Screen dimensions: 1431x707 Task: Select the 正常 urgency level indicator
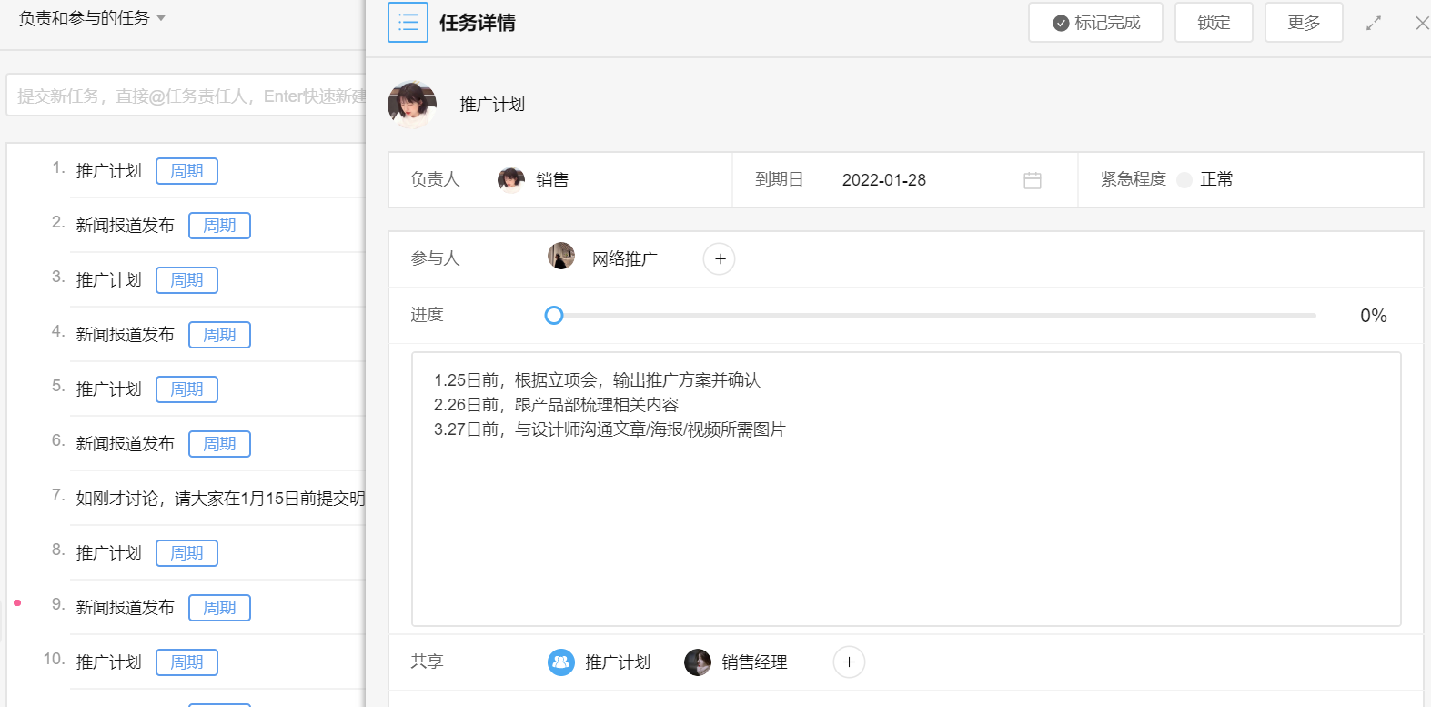click(x=1184, y=180)
